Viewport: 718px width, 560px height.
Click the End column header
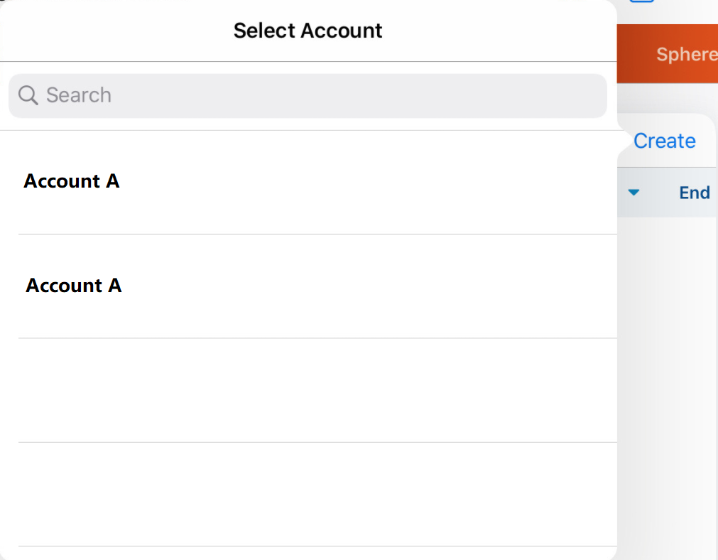coord(694,193)
